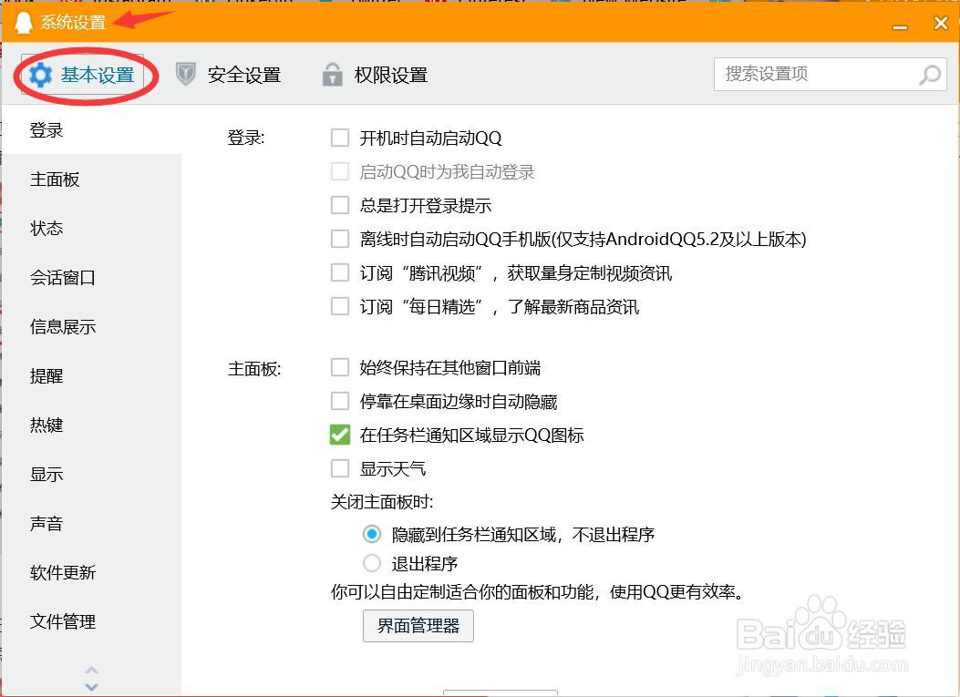This screenshot has height=697, width=960.
Task: Open 声音 settings in sidebar
Action: (x=92, y=523)
